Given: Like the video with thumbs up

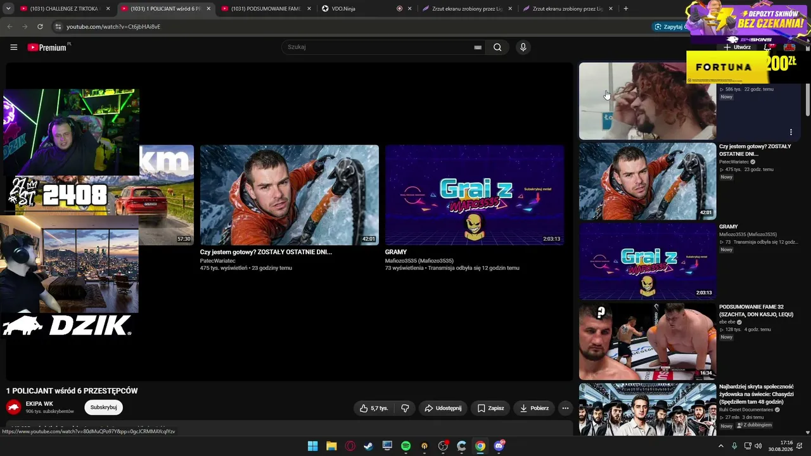Looking at the screenshot, I should coord(374,408).
